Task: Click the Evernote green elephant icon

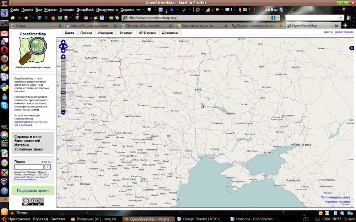Action: [x=60, y=18]
